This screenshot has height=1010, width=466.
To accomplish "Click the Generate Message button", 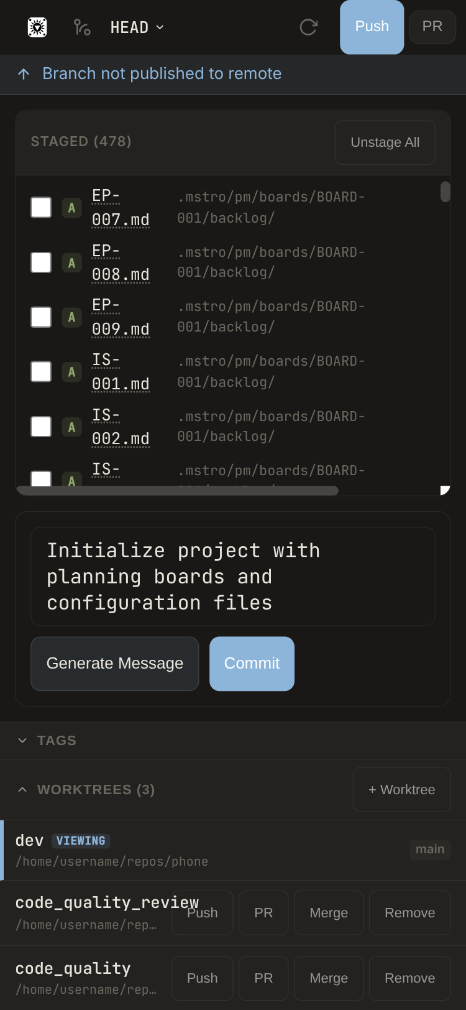I will 115,664.
